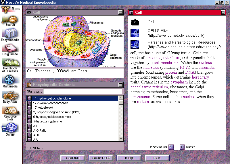Image resolution: width=230 pixels, height=164 pixels.
Task: Click the contents list scrollbar thumb
Action: 121,102
